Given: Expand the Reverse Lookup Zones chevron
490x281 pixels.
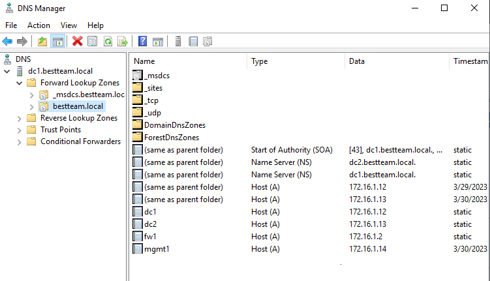Looking at the screenshot, I should [20, 119].
